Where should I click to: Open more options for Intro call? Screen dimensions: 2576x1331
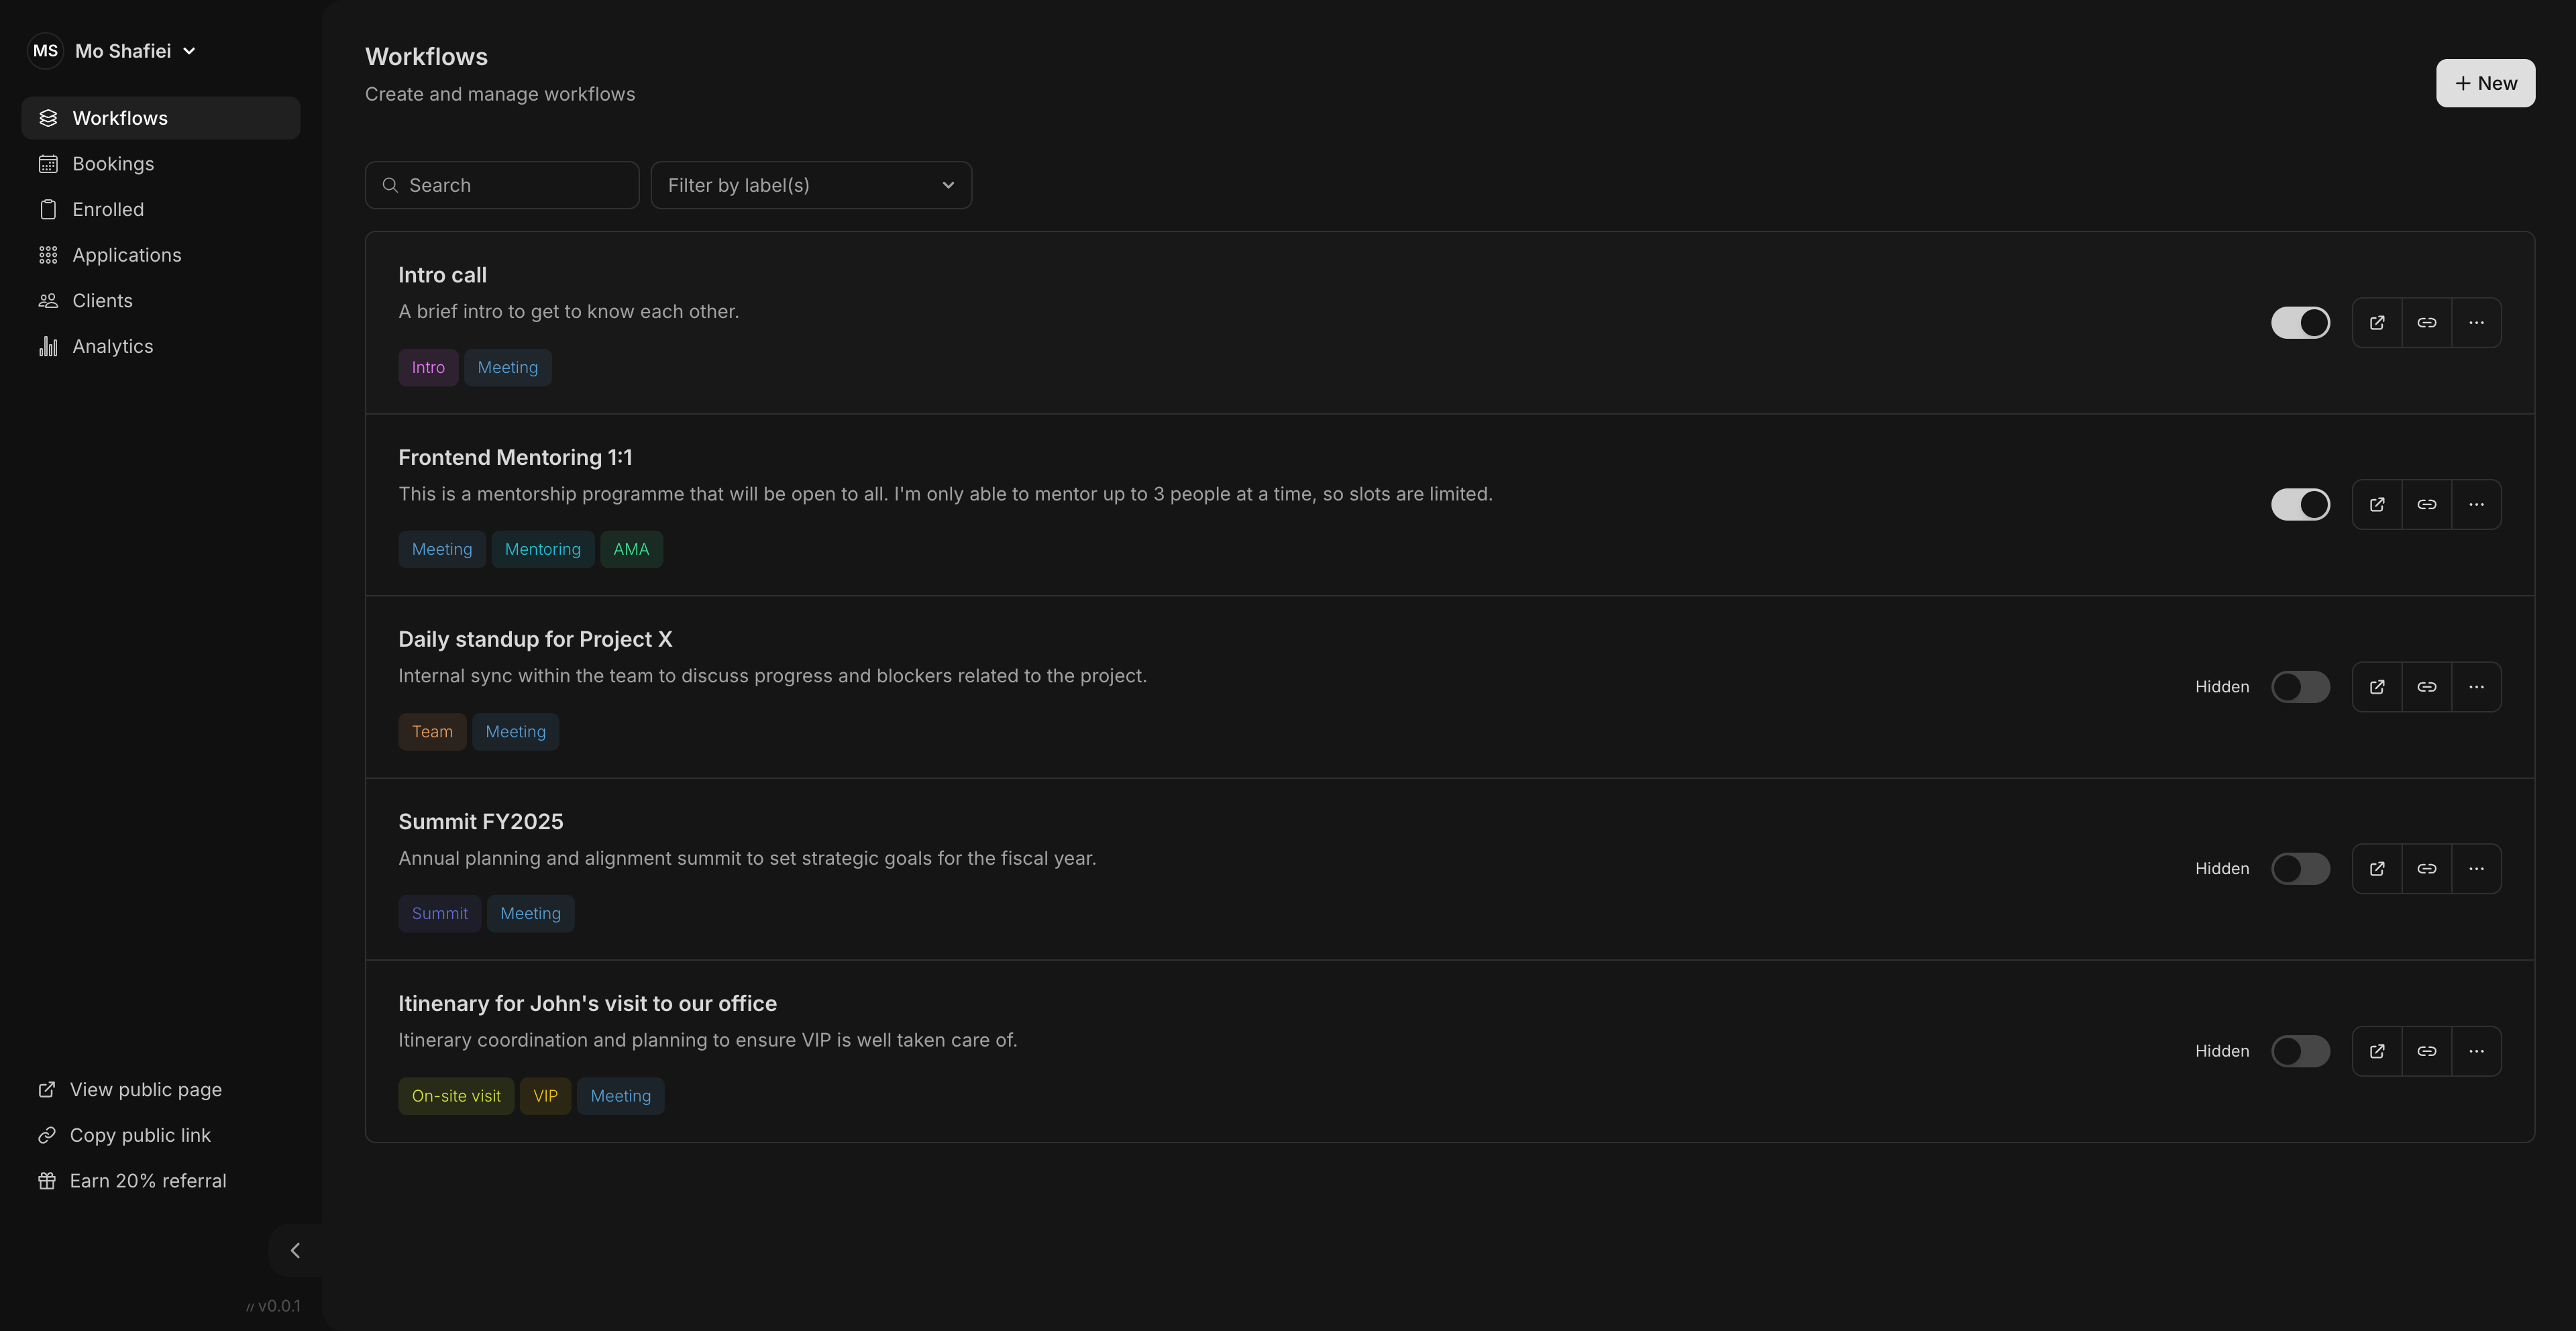tap(2476, 323)
